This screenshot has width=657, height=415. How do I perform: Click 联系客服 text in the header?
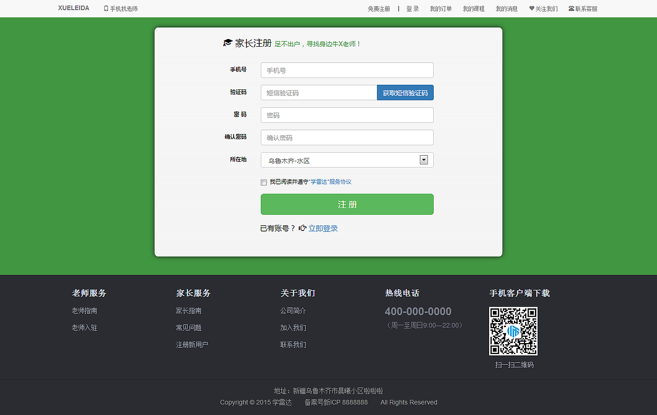(586, 9)
